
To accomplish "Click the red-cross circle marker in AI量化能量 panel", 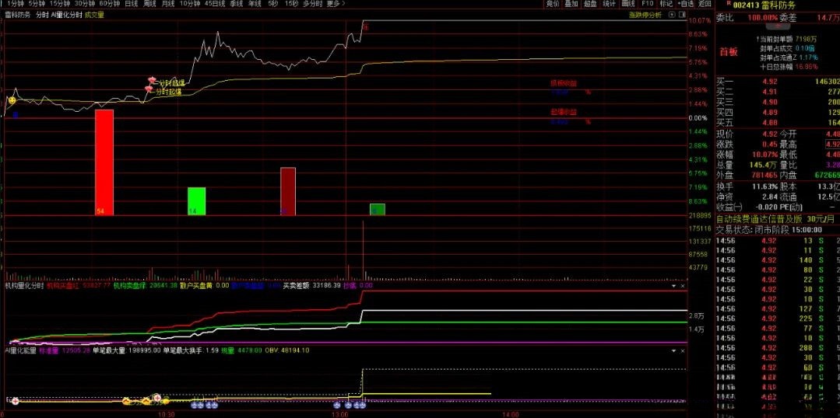I will [x=156, y=396].
